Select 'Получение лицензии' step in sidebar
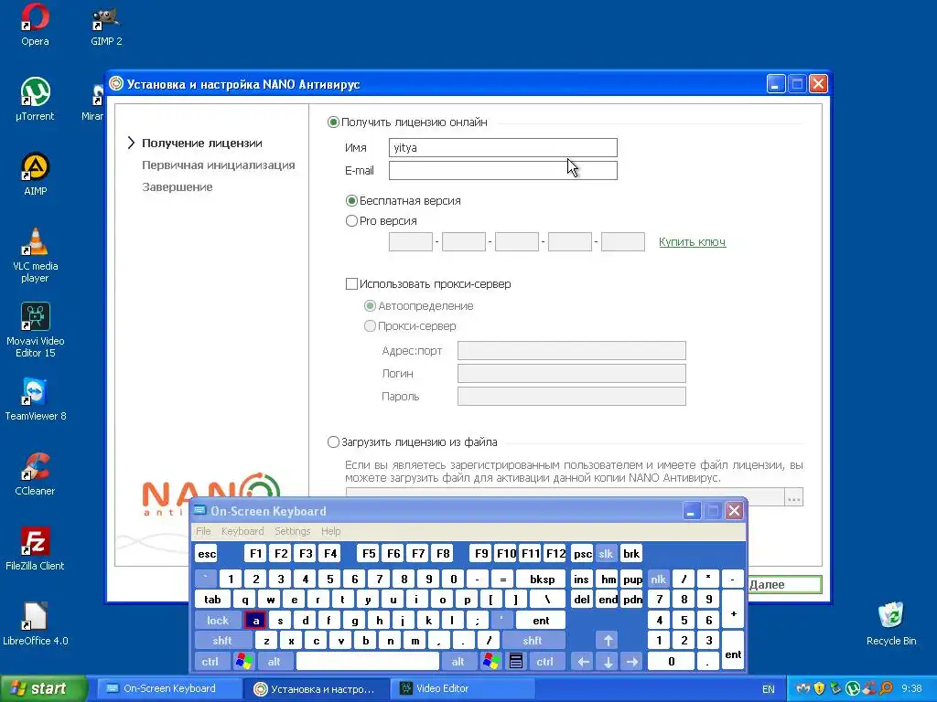 pos(202,144)
